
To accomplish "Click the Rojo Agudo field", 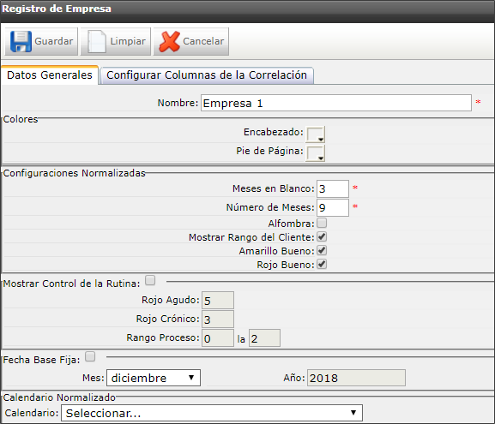I will 218,300.
